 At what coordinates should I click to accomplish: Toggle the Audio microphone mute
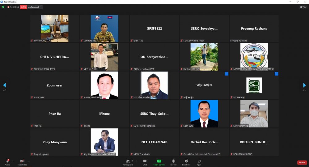click(x=7, y=162)
